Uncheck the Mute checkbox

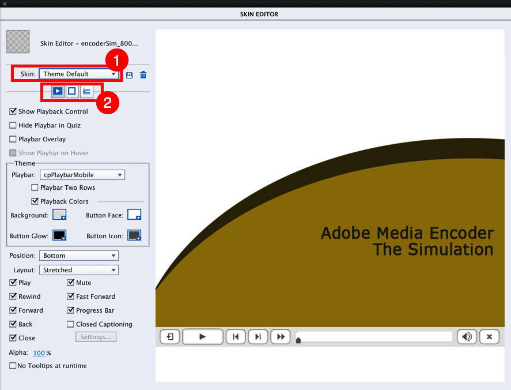coord(71,282)
